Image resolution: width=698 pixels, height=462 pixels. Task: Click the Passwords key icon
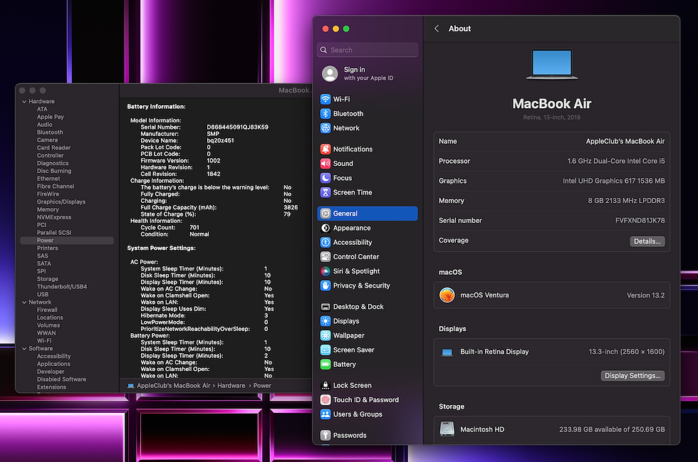click(325, 435)
